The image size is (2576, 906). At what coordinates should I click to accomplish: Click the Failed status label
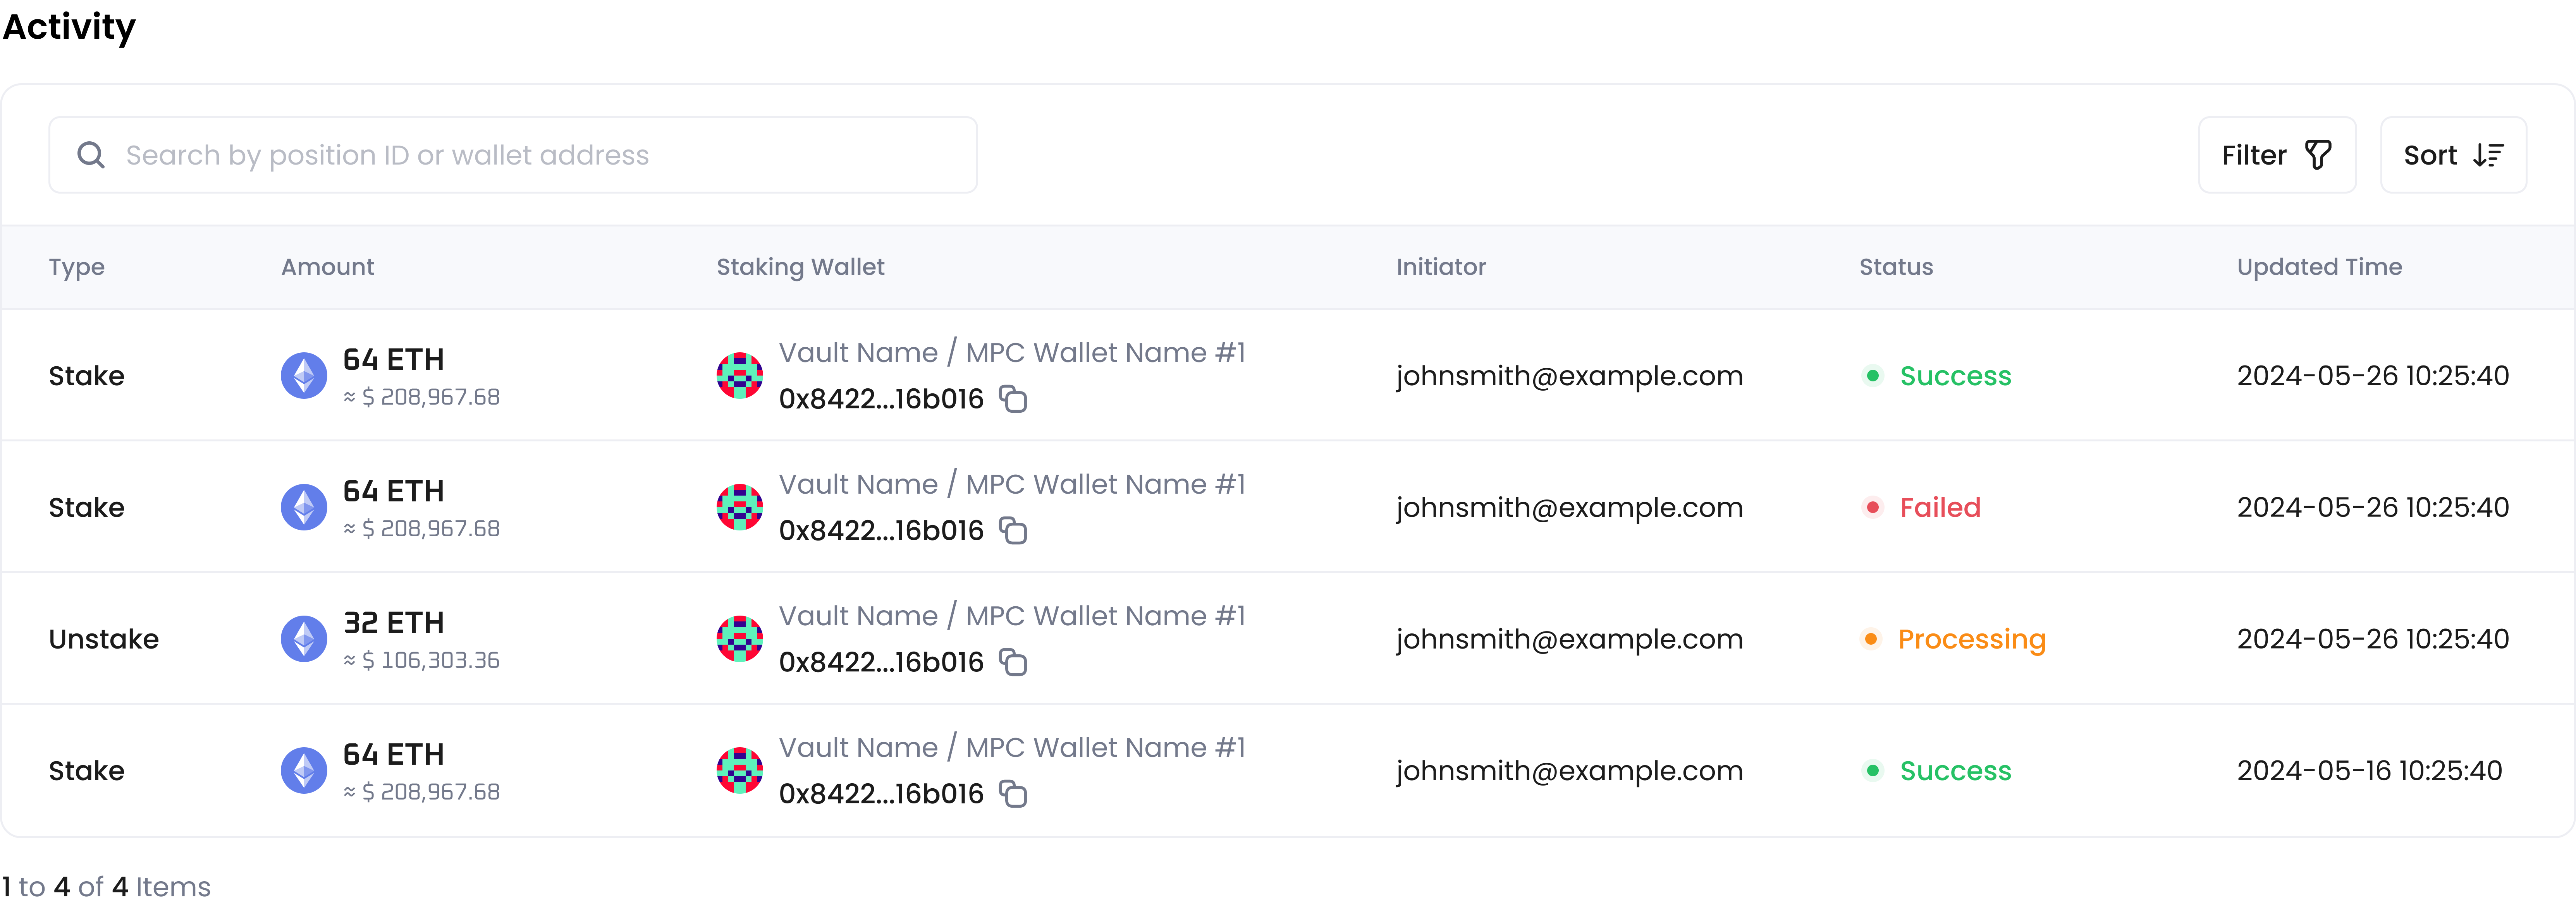(x=1939, y=507)
